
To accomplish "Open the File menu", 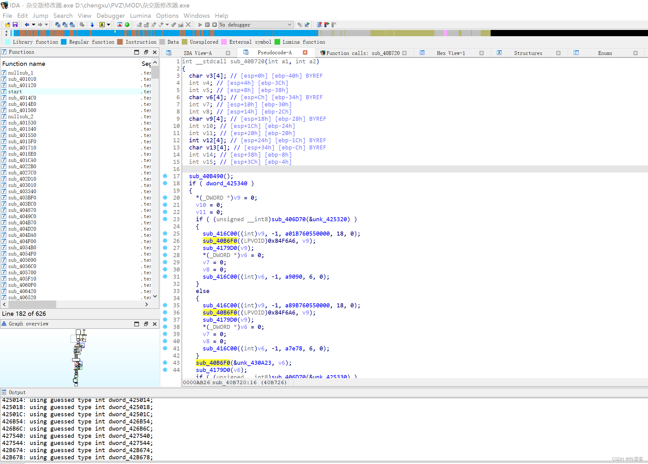I will [7, 16].
